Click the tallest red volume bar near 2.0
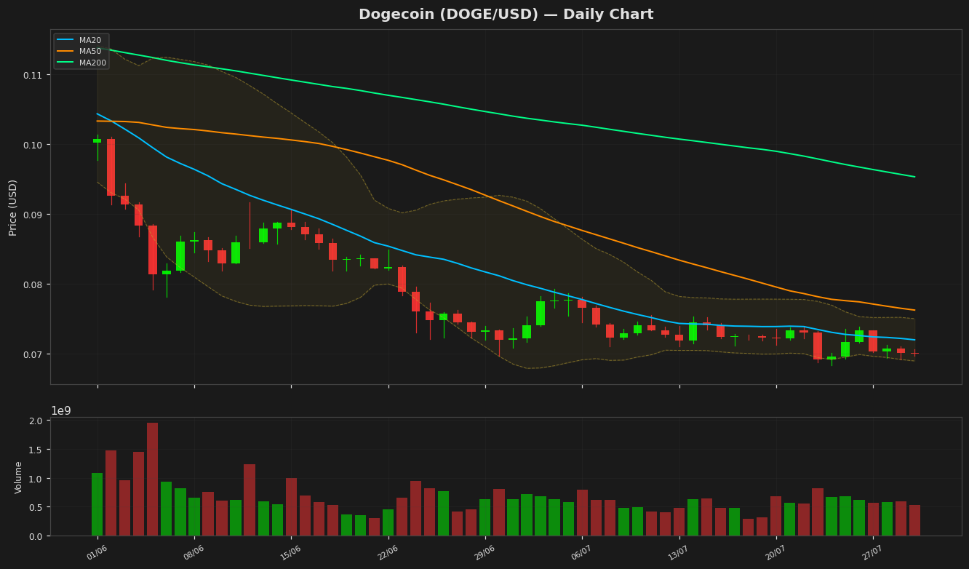 153,480
